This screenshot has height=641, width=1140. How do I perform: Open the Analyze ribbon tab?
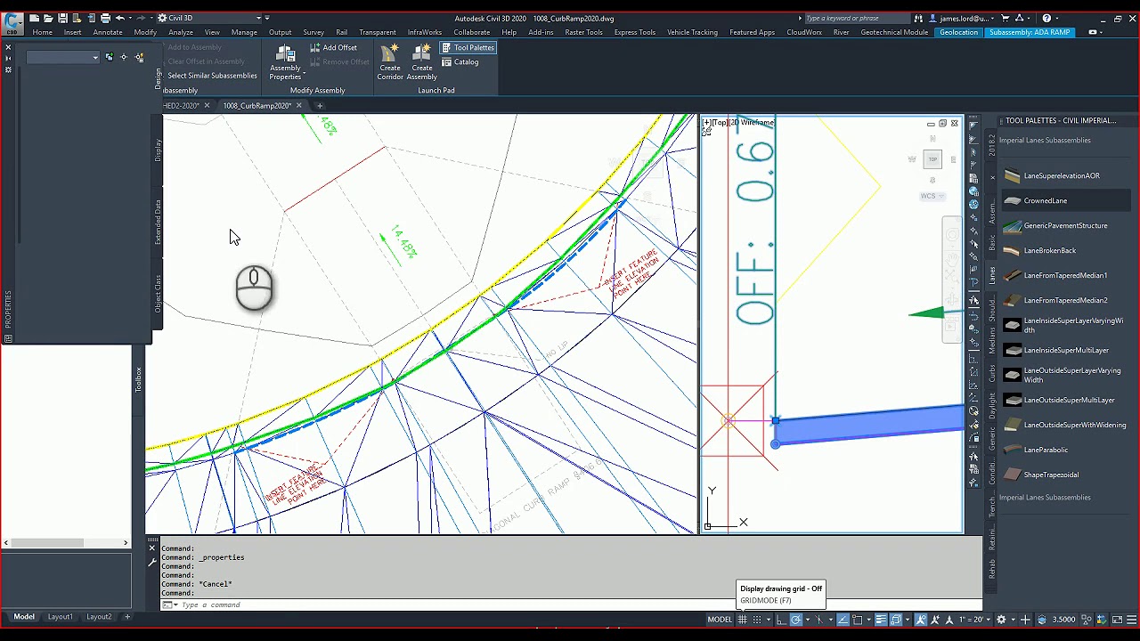(x=181, y=32)
